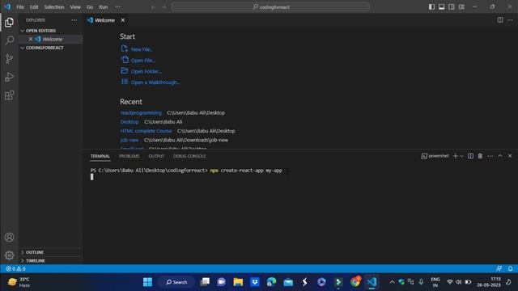Image resolution: width=518 pixels, height=291 pixels.
Task: Open recent folder job-new
Action: coord(129,140)
